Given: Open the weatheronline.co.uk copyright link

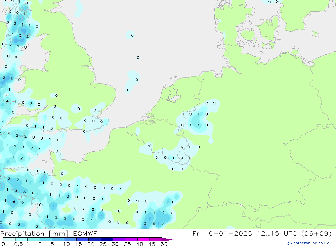Looking at the screenshot, I should point(307,243).
